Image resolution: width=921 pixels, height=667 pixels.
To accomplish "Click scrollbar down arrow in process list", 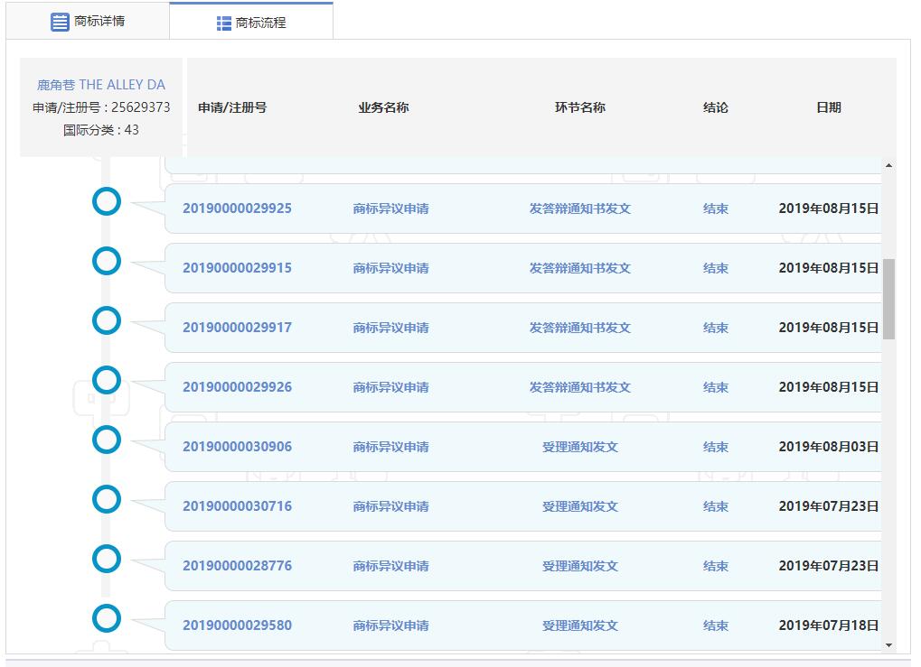I will pos(888,644).
